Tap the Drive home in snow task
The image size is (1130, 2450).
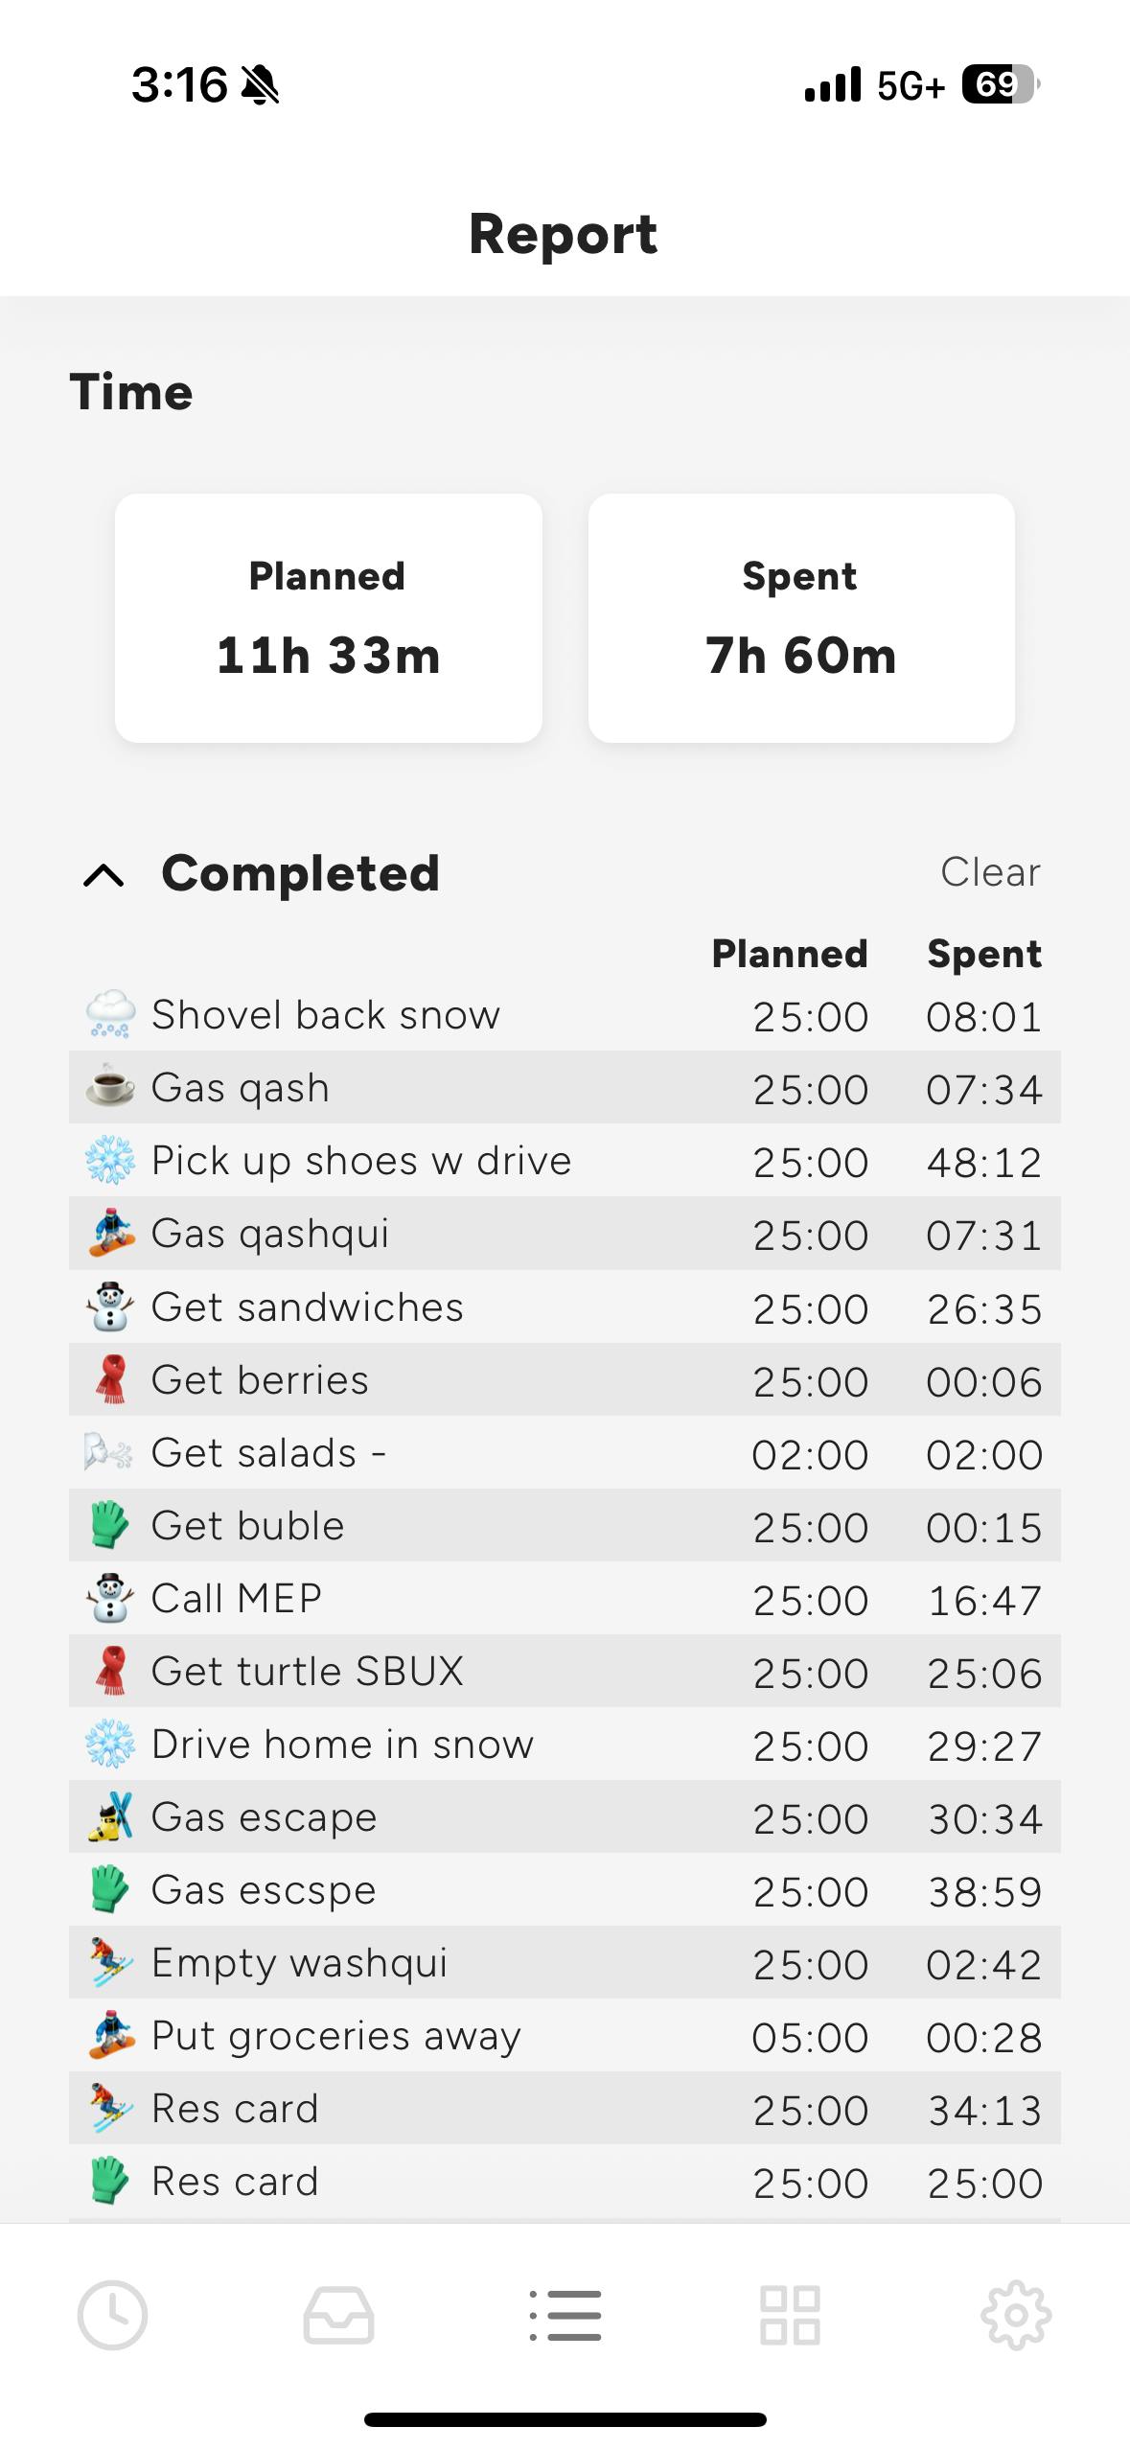[342, 1745]
